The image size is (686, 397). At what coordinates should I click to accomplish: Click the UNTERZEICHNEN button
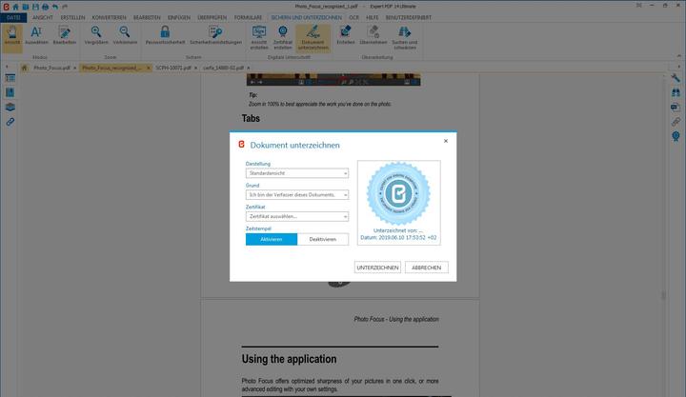(377, 268)
